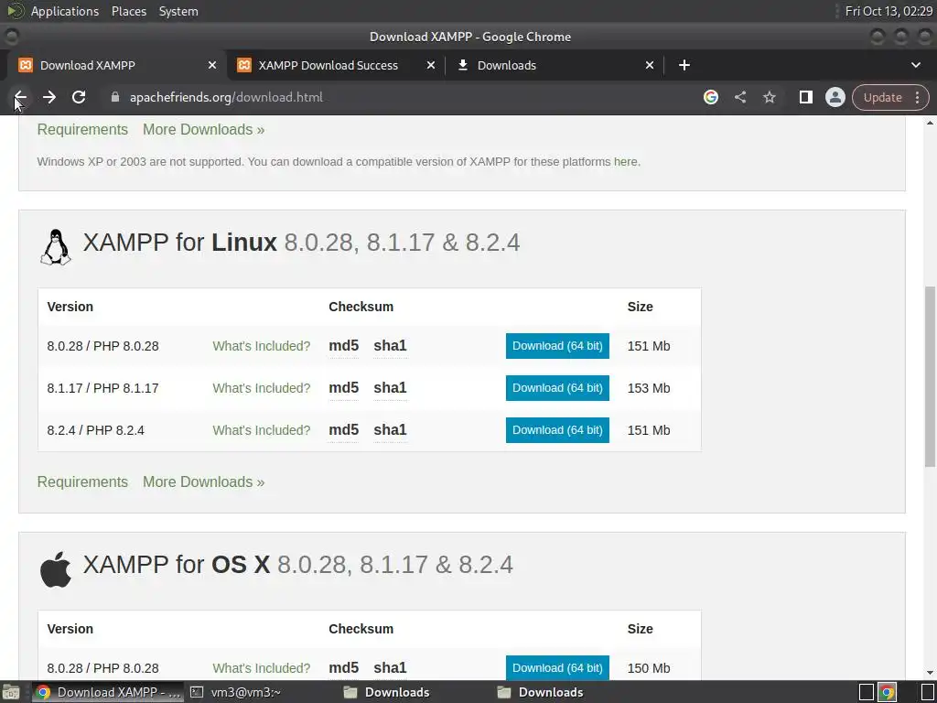Open More Downloads link in the Windows section

click(203, 130)
